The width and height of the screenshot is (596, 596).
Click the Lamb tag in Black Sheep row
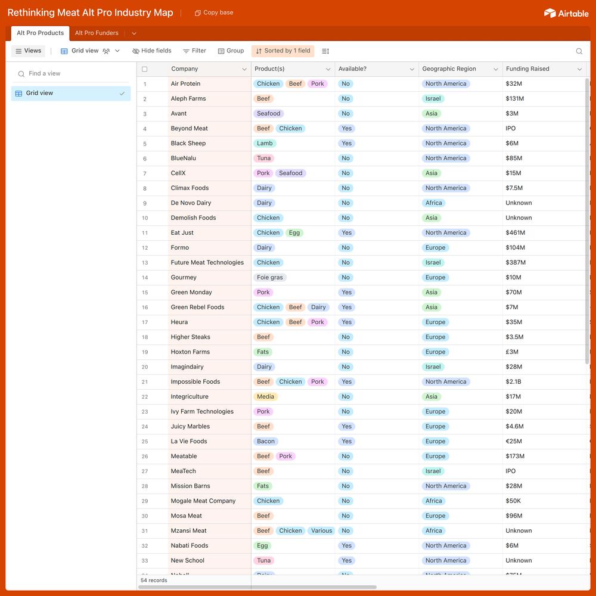point(265,144)
